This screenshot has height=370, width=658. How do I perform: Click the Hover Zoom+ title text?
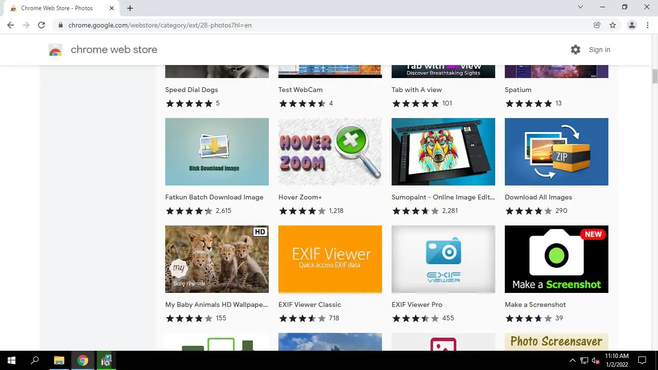coord(300,197)
